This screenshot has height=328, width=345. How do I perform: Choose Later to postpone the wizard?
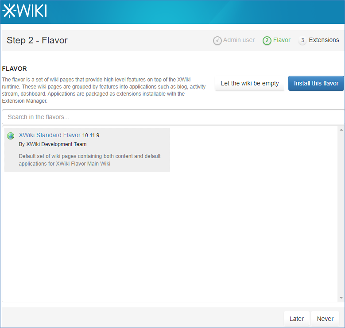pyautogui.click(x=296, y=319)
